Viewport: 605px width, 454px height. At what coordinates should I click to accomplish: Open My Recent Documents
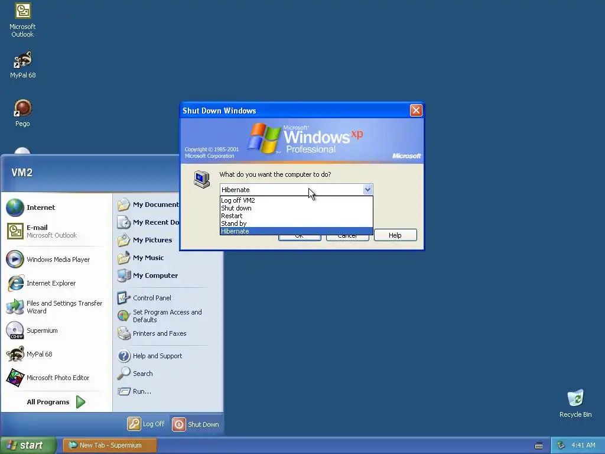pyautogui.click(x=148, y=222)
